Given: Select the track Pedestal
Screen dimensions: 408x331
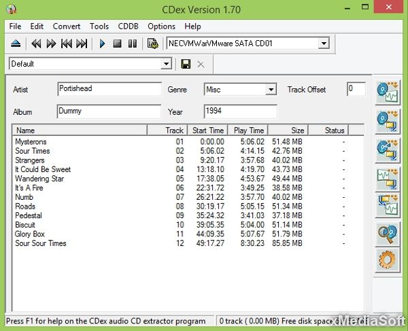Looking at the screenshot, I should click(x=29, y=215).
